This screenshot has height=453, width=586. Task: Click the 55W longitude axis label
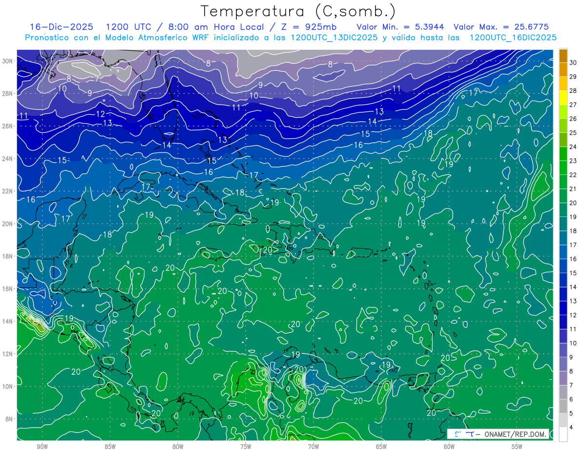[x=517, y=447]
